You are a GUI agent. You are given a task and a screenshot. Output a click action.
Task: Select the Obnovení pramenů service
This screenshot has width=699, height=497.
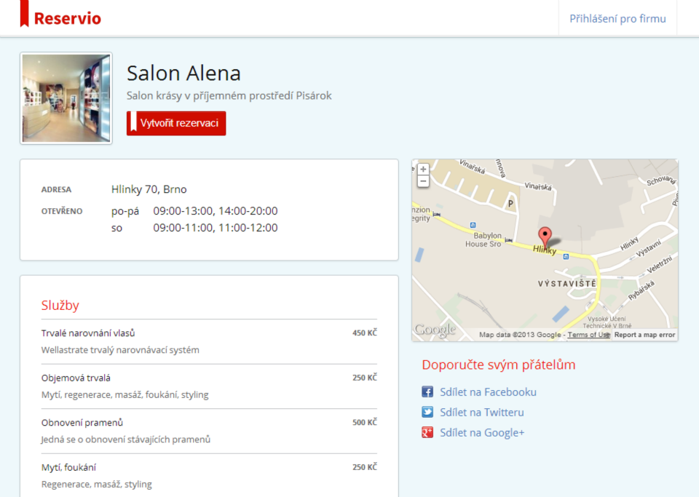[x=82, y=423]
